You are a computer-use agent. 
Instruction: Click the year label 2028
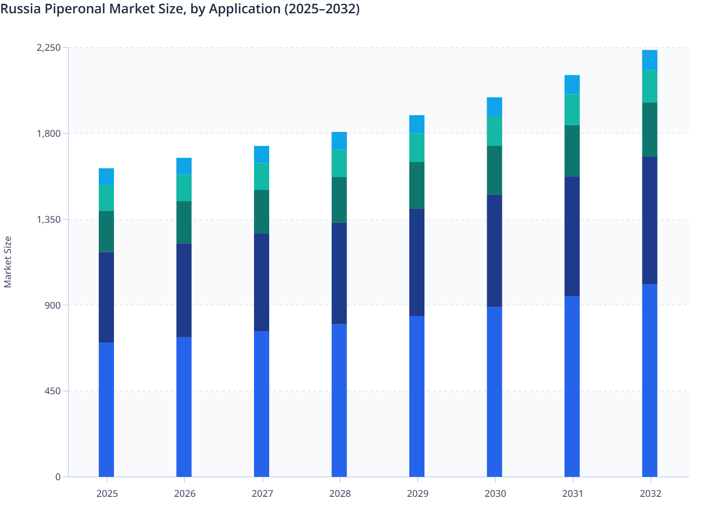339,494
